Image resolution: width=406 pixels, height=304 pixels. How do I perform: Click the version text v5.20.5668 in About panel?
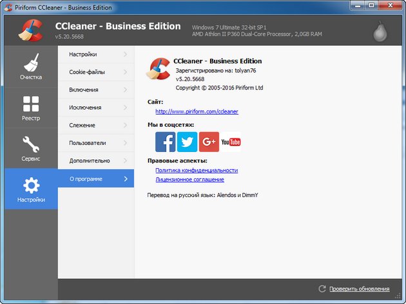(x=190, y=79)
